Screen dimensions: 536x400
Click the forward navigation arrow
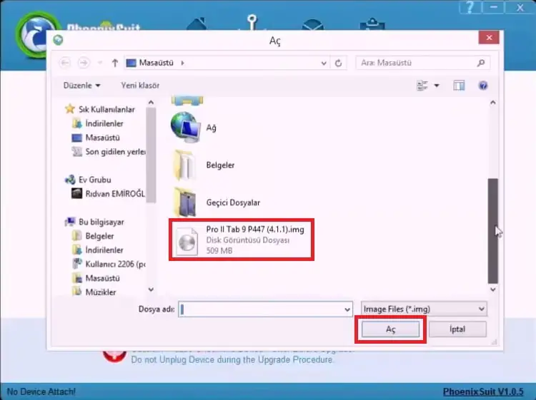coord(84,63)
